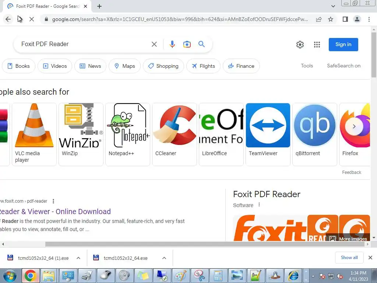
Task: Click SafeSearch on setting
Action: pos(343,66)
